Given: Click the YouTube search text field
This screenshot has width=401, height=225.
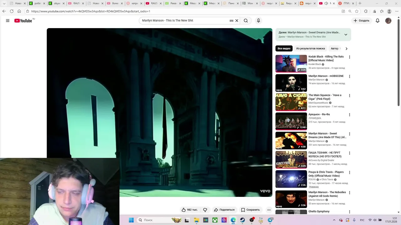Looking at the screenshot, I should point(185,21).
